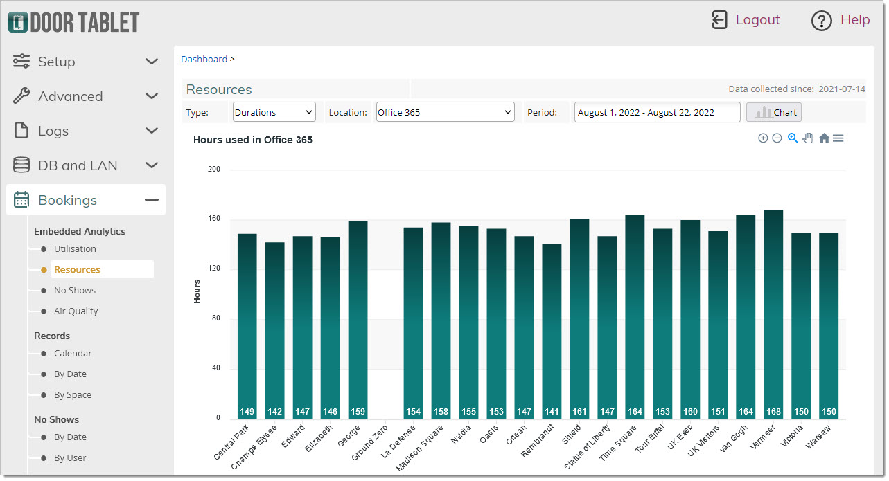This screenshot has width=889, height=481.
Task: Select the chart panning hand tool
Action: click(808, 138)
